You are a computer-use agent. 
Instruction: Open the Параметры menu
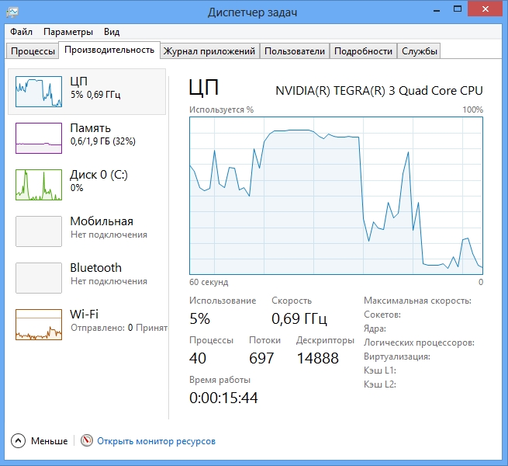(68, 32)
